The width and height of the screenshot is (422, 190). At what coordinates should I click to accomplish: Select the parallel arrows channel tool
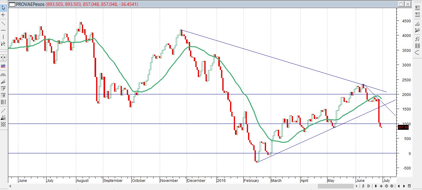(x=417, y=39)
